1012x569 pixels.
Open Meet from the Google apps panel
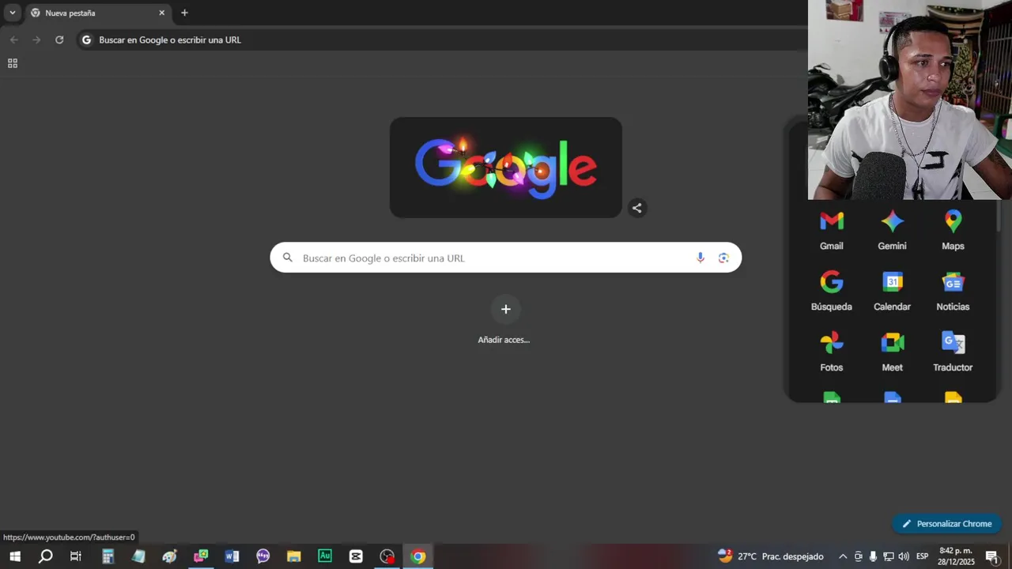click(x=892, y=352)
